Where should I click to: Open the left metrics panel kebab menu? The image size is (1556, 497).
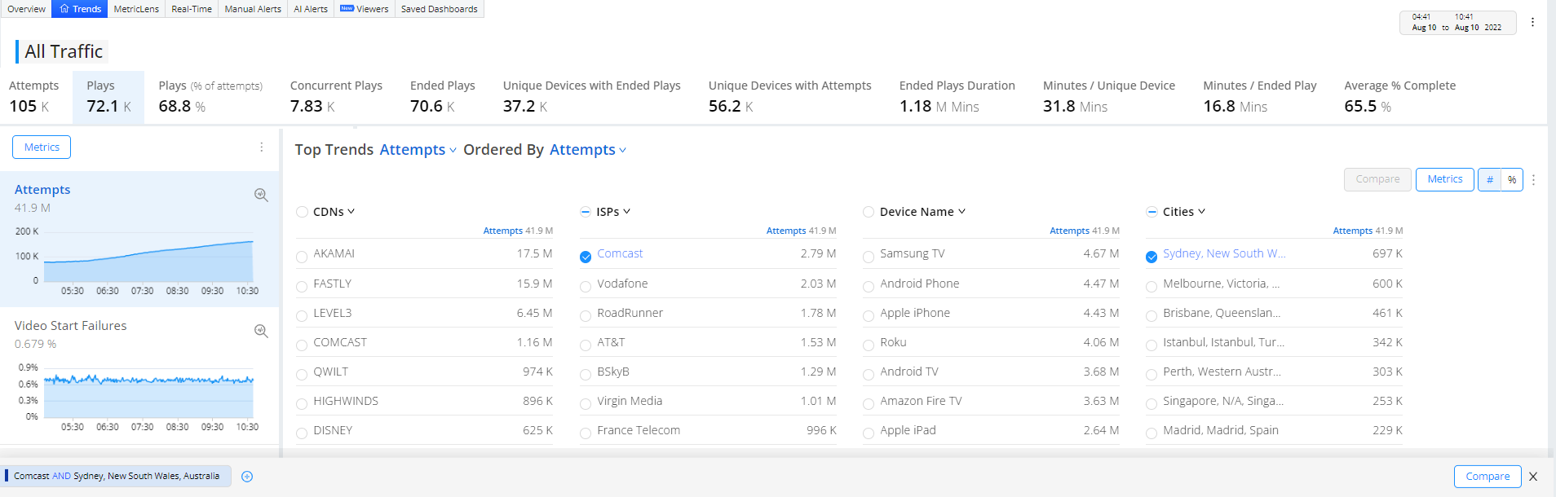coord(261,147)
